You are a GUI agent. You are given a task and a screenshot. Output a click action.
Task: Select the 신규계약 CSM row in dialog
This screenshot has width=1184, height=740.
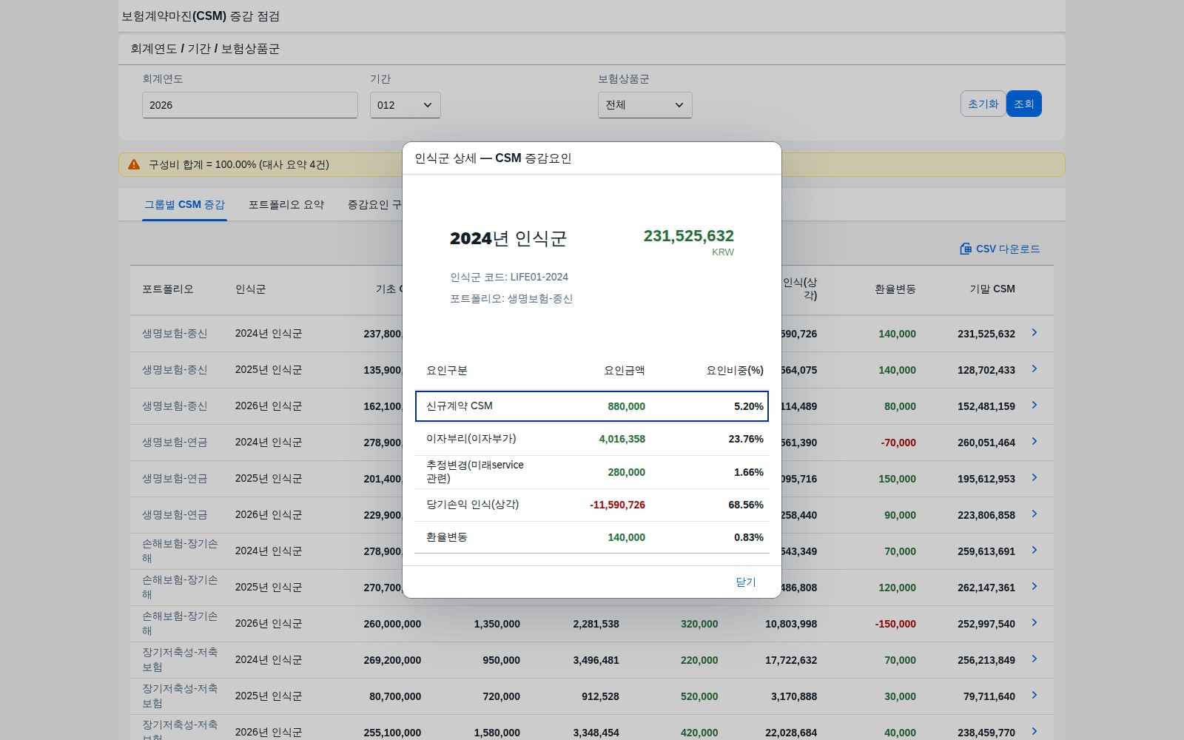click(592, 406)
